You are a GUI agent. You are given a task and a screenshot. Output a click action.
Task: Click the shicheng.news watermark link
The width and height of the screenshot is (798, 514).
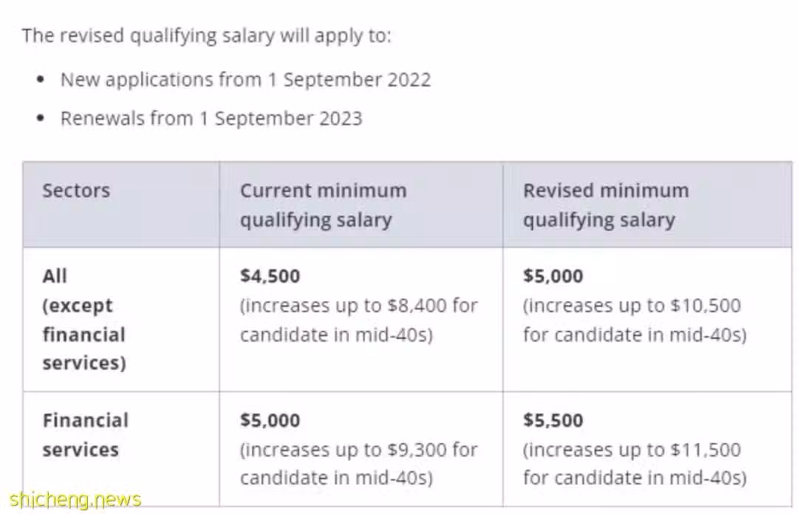[75, 499]
